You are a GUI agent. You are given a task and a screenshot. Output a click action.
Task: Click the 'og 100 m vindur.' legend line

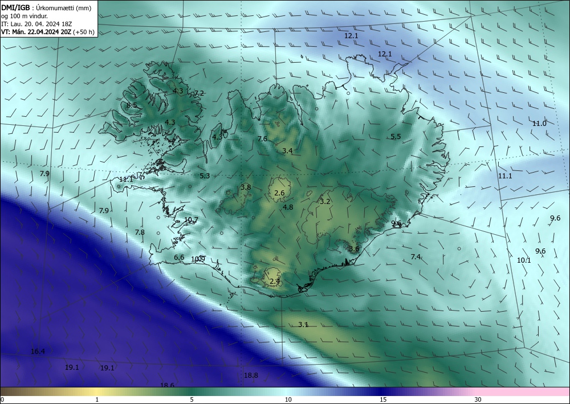25,16
